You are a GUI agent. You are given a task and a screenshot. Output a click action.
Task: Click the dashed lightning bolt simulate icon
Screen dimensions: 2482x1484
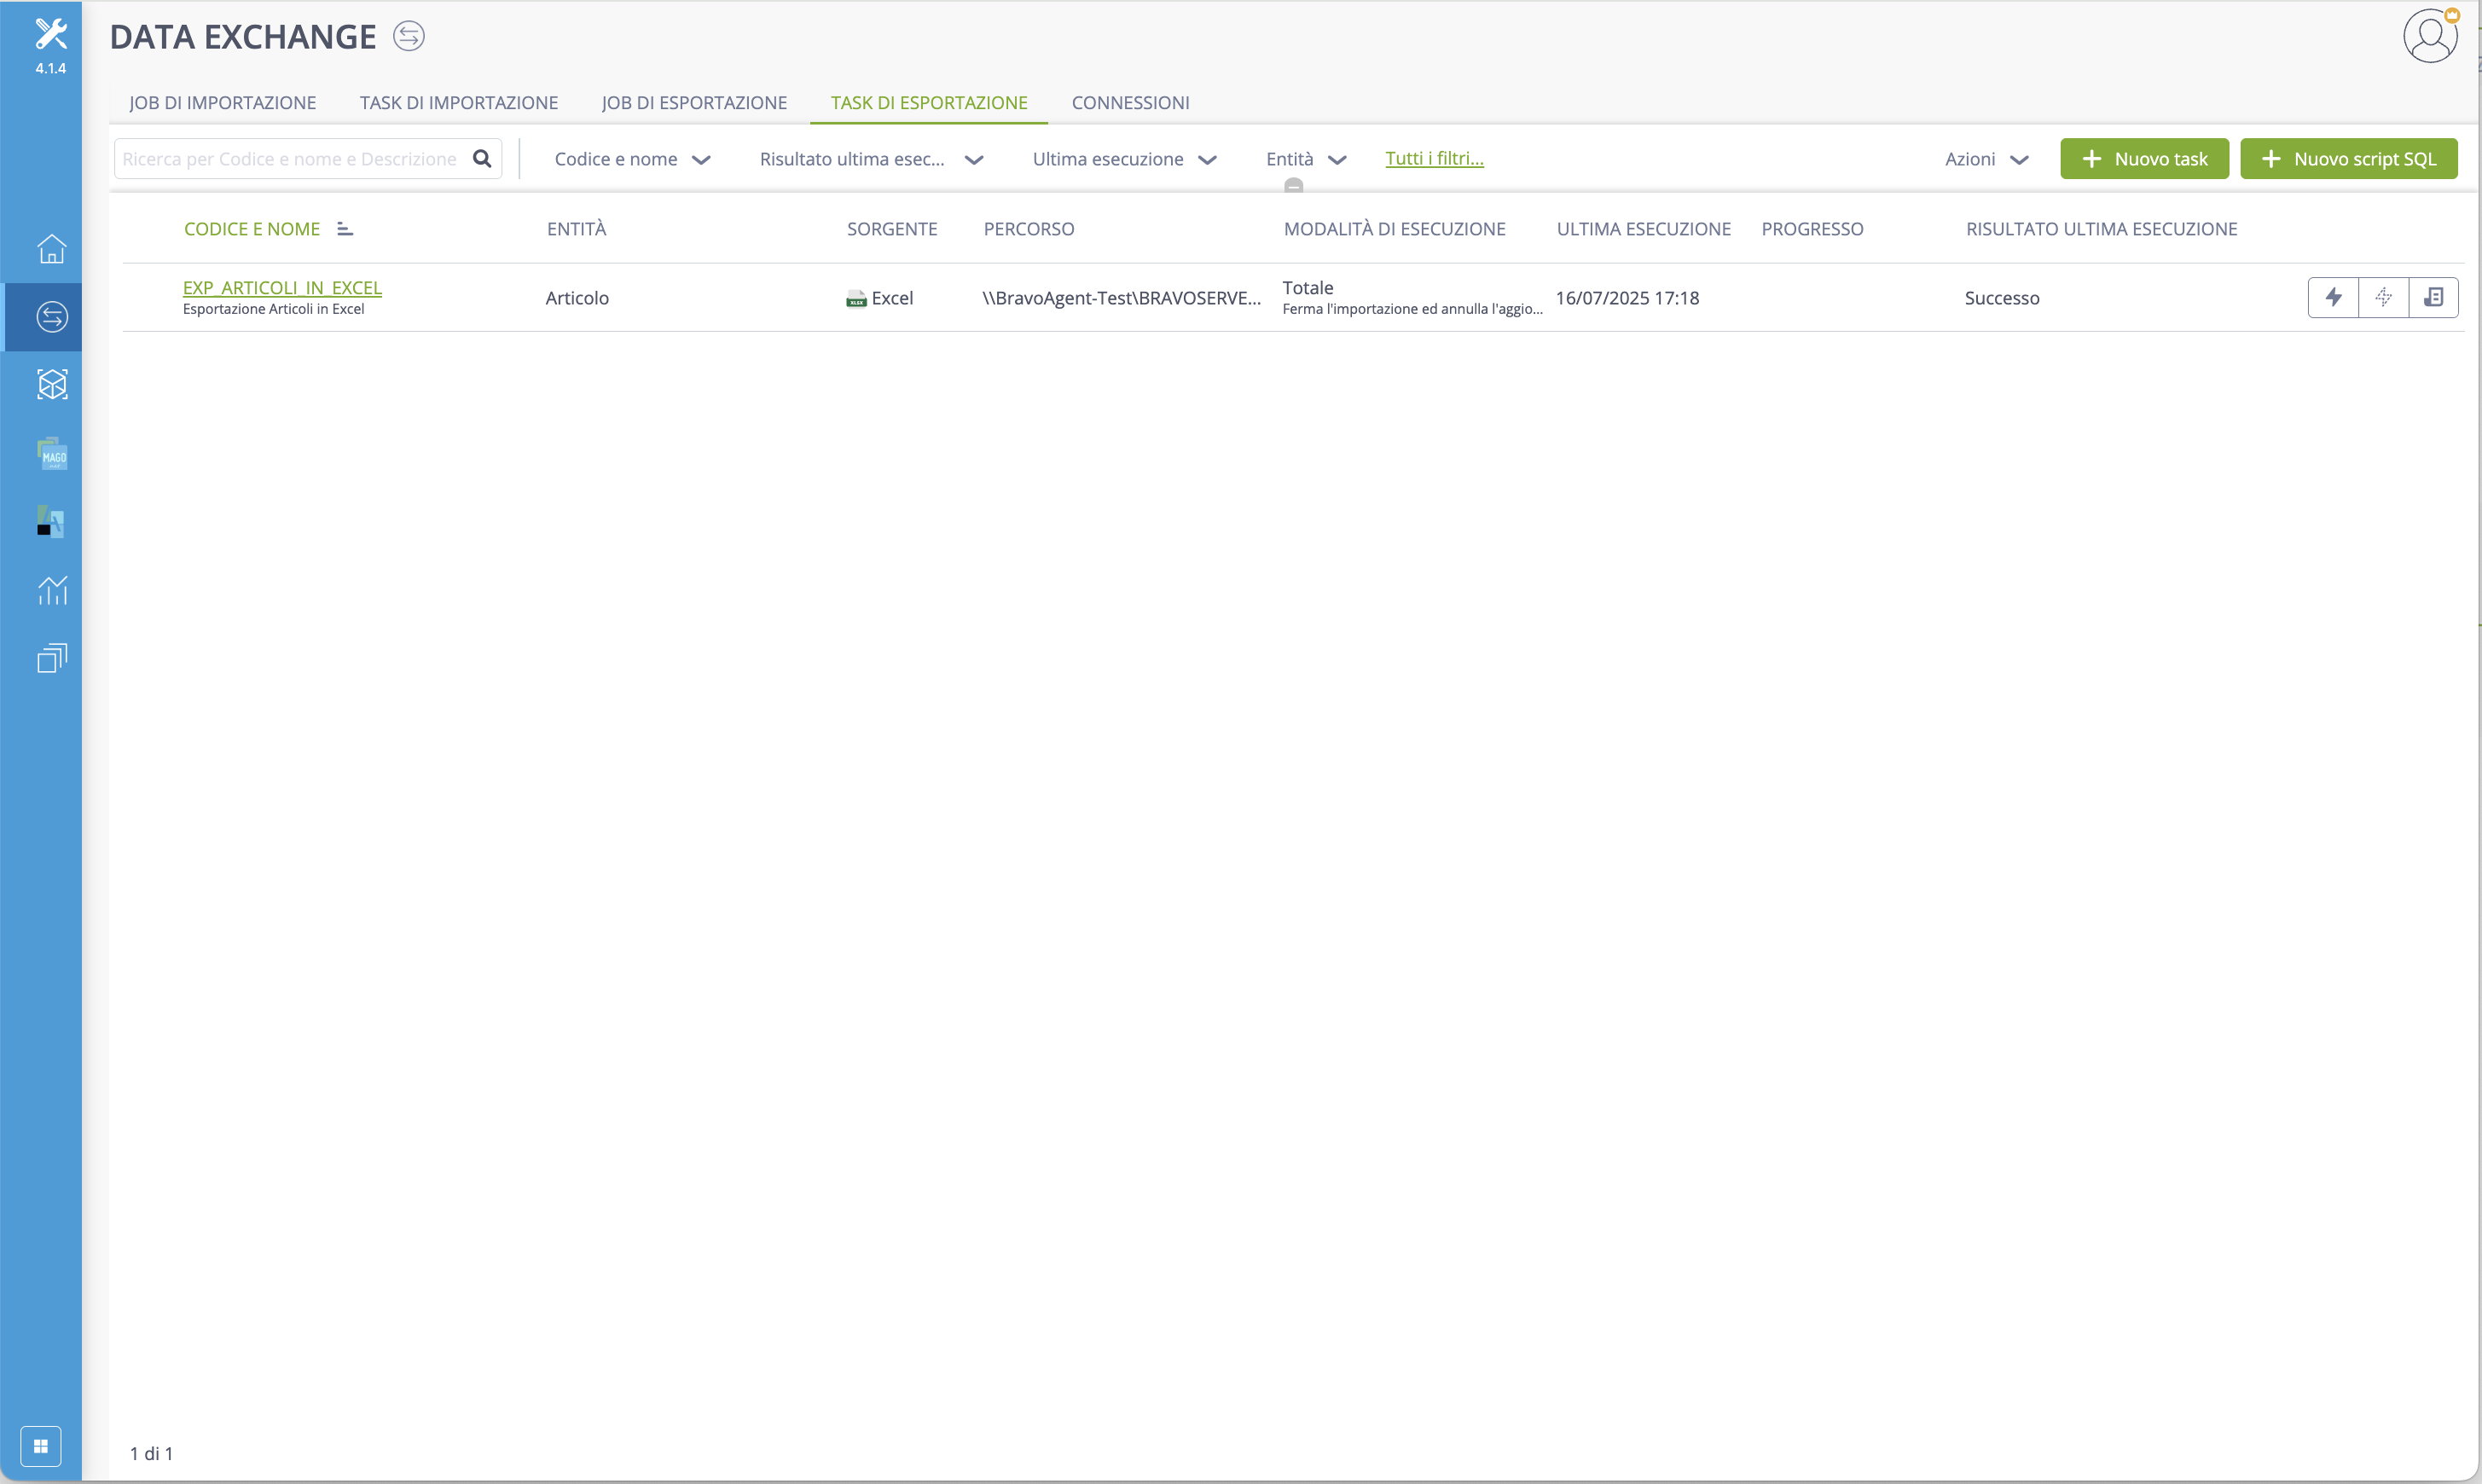coord(2384,297)
